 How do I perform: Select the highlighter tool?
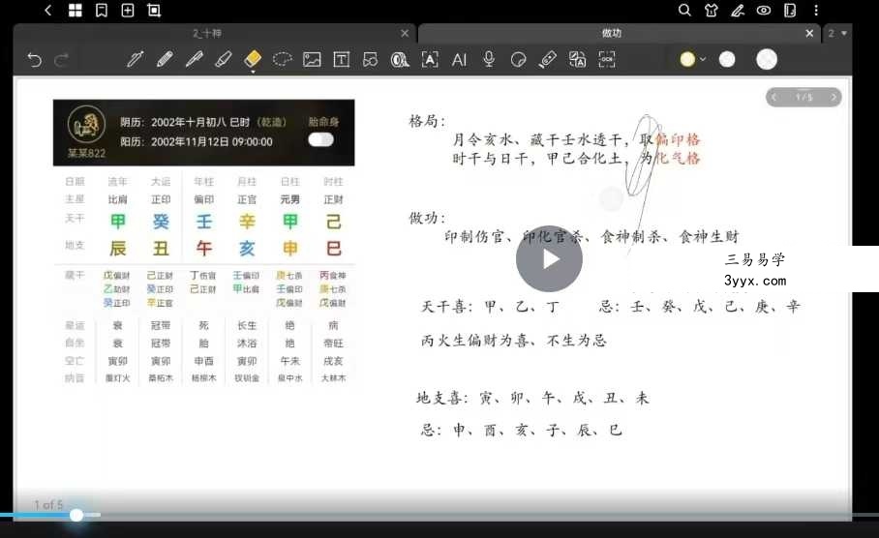pyautogui.click(x=223, y=59)
